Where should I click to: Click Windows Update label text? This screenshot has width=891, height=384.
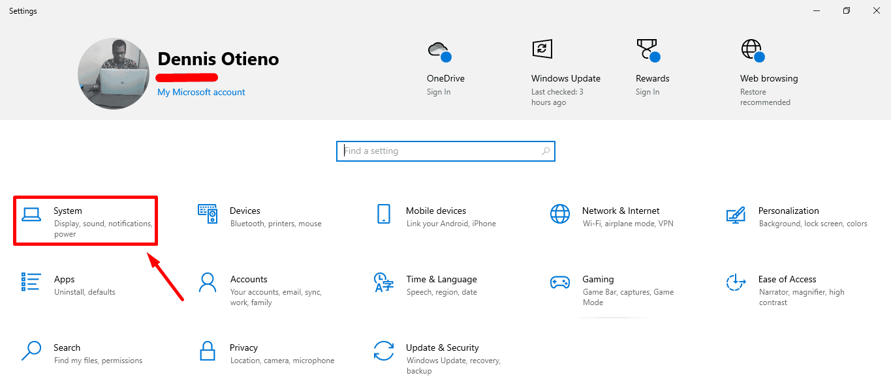pyautogui.click(x=566, y=78)
